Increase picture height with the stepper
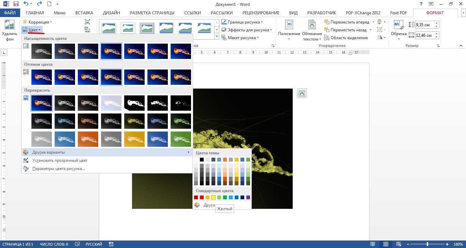 pyautogui.click(x=437, y=22)
